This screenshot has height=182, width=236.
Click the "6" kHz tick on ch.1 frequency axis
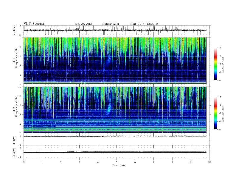[21, 56]
